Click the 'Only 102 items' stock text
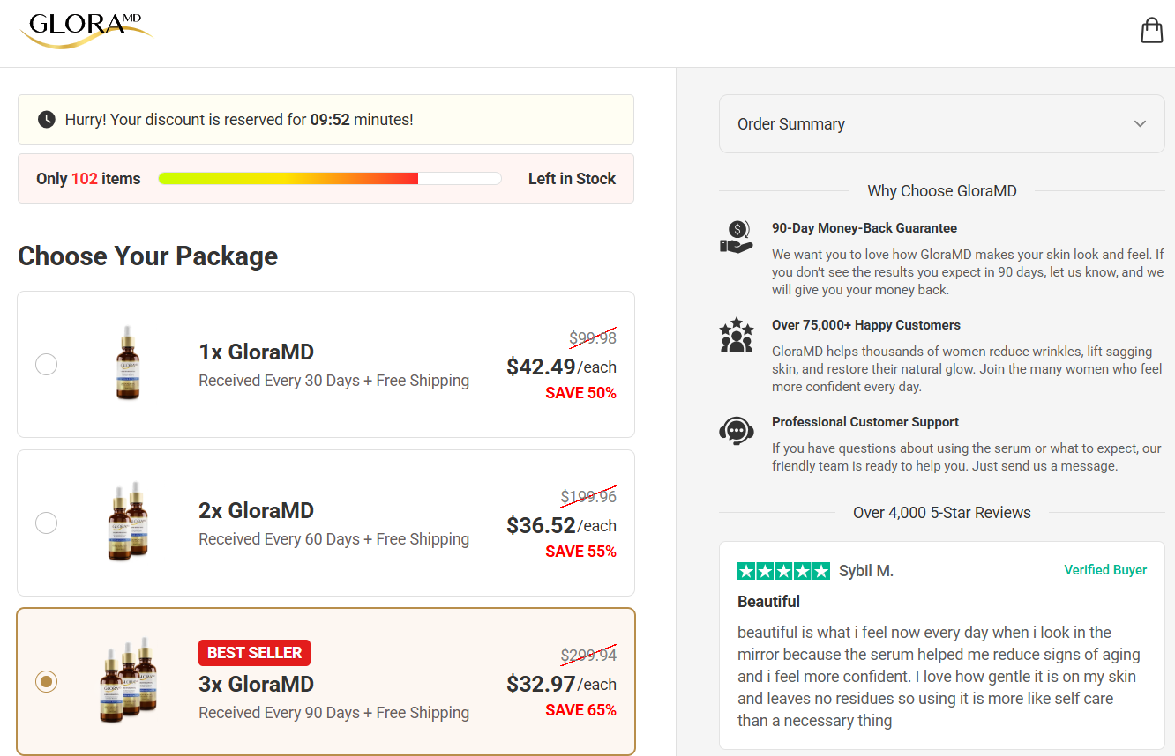 click(88, 179)
